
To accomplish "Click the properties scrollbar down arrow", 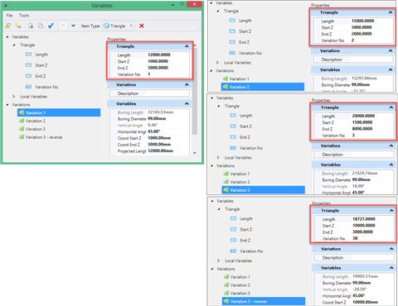I will pos(195,153).
